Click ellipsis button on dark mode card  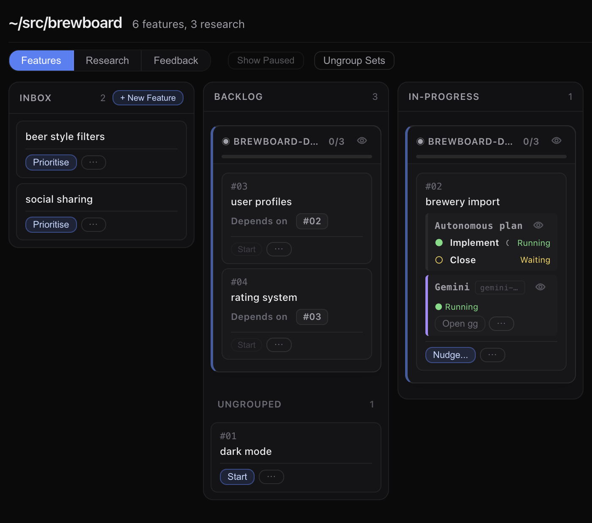pos(271,477)
